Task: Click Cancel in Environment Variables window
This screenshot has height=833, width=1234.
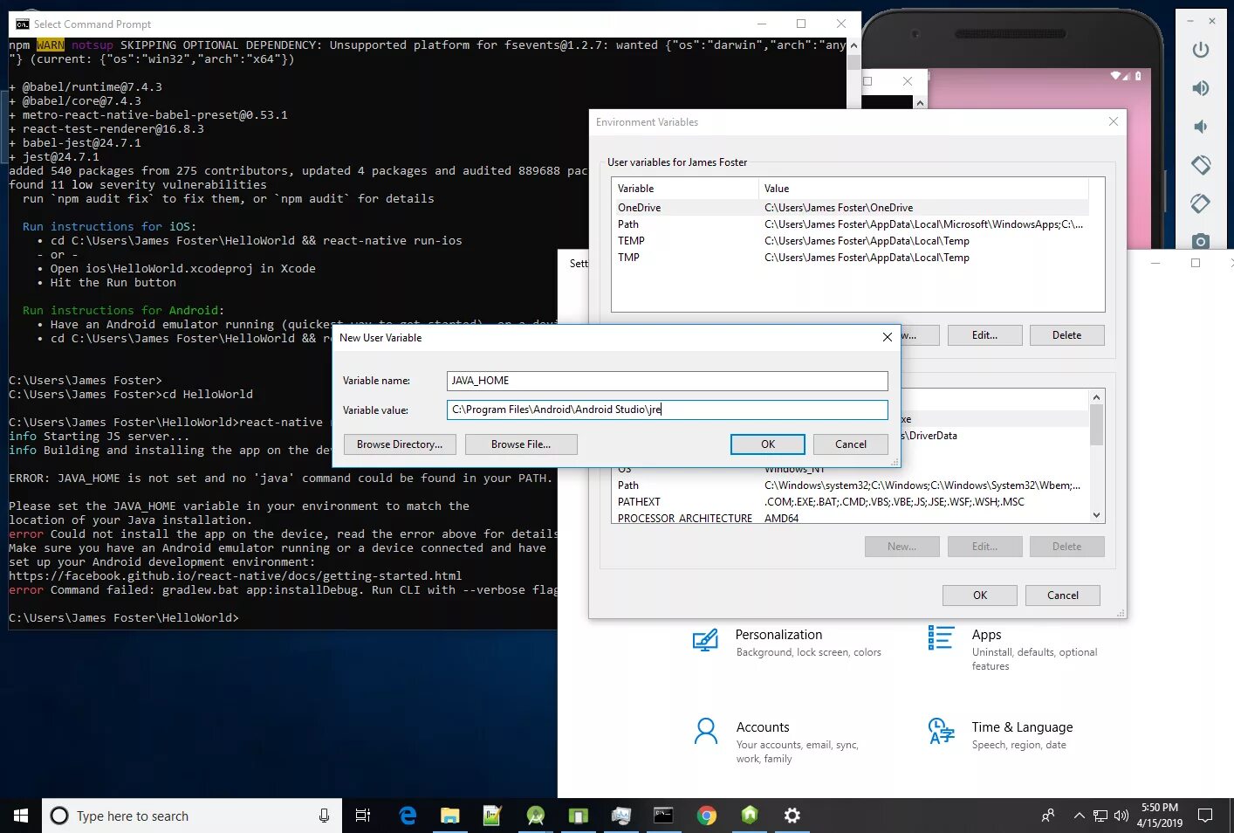Action: coord(1063,595)
